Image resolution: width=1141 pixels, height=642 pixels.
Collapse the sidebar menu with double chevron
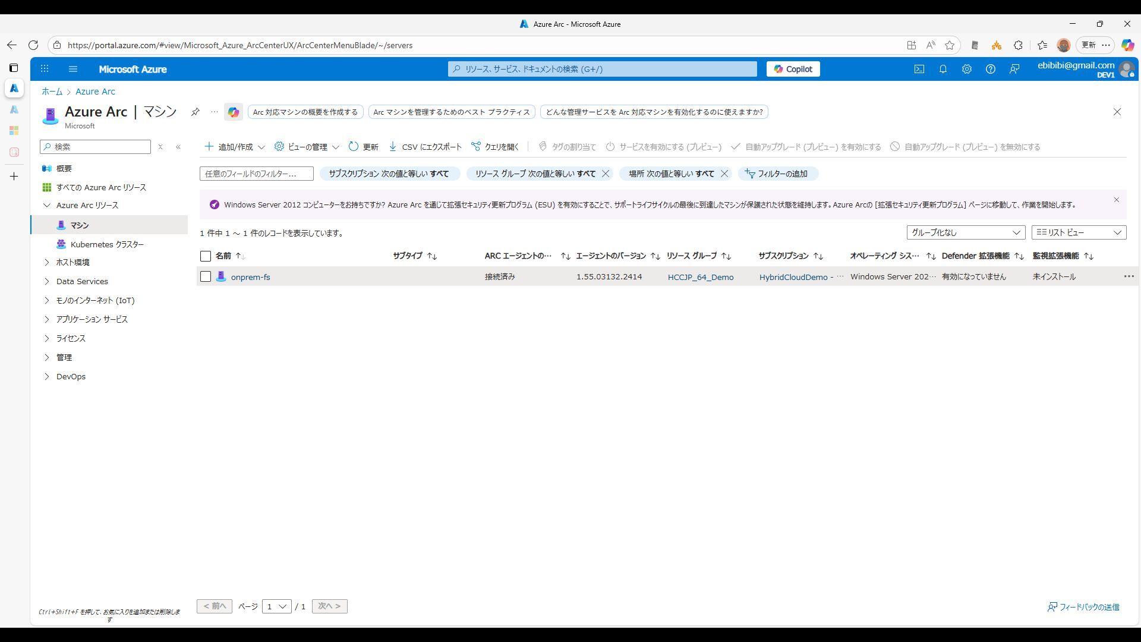[178, 147]
